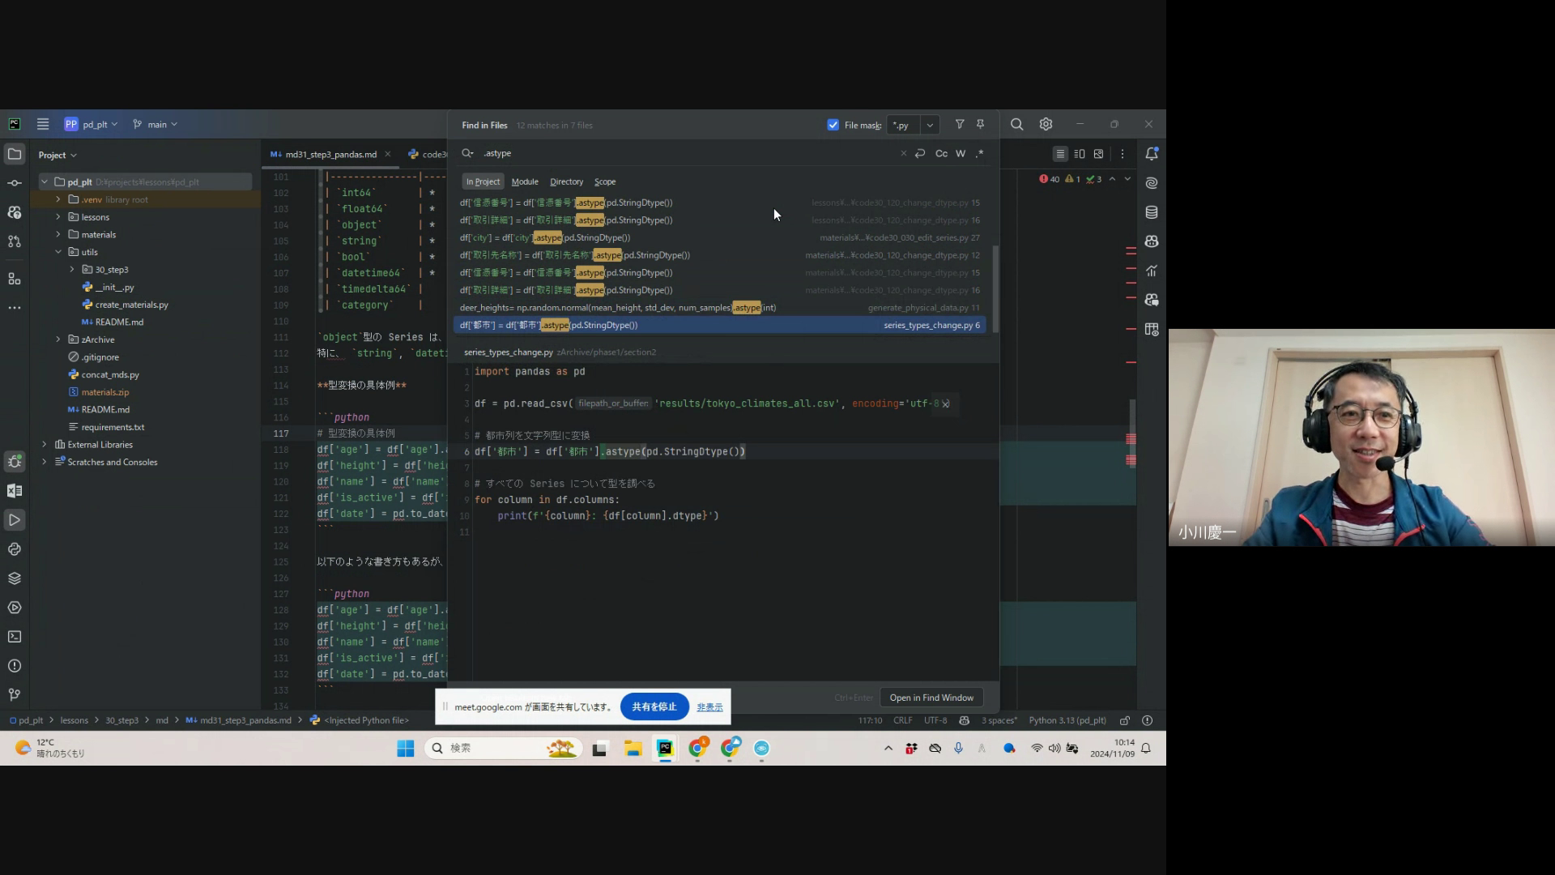1555x875 pixels.
Task: Open the file mask *.py dropdown
Action: click(930, 125)
